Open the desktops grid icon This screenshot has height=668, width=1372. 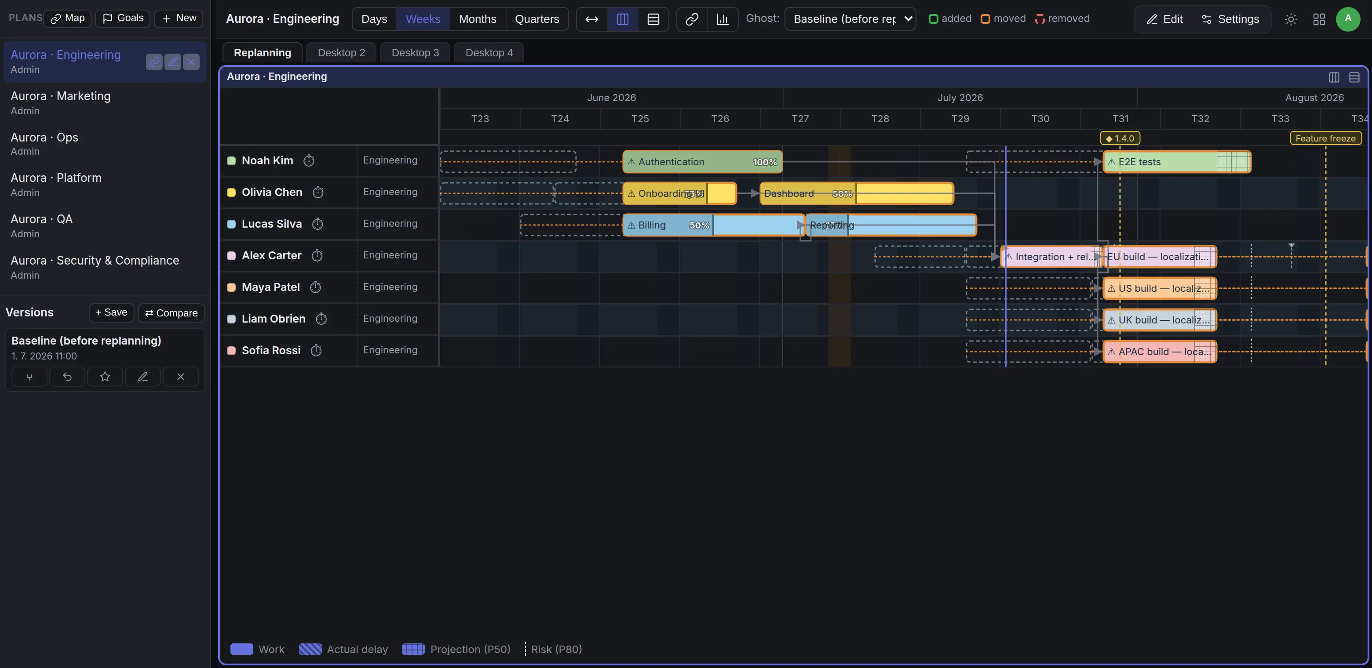tap(1319, 19)
